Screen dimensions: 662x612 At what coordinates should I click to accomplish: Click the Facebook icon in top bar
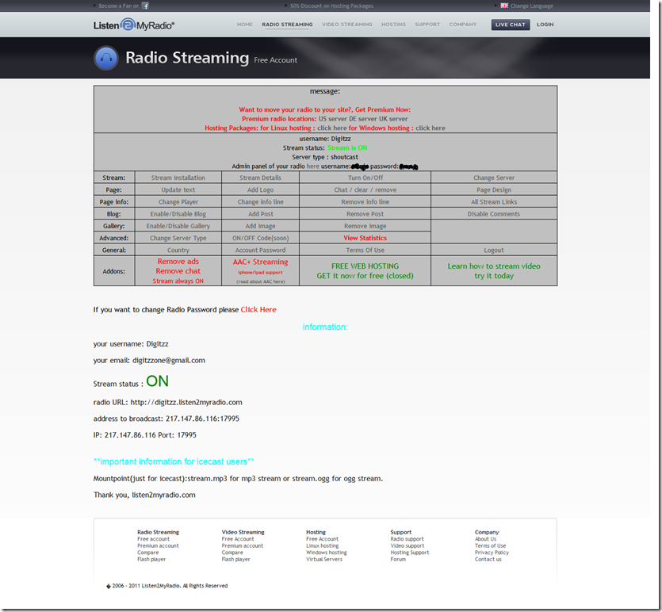point(145,6)
